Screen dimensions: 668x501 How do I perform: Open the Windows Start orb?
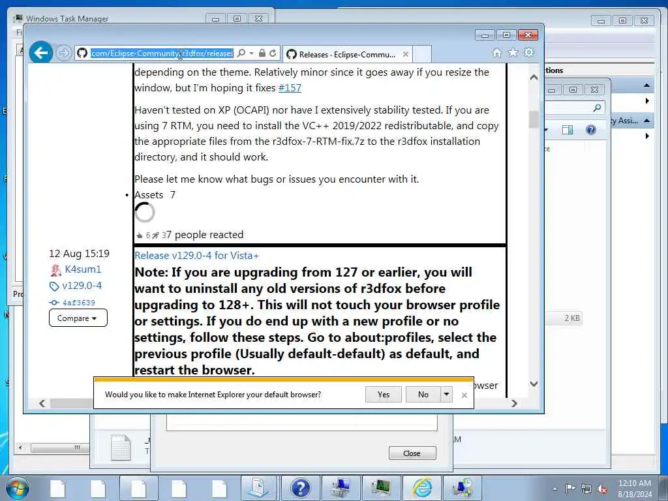pos(18,489)
